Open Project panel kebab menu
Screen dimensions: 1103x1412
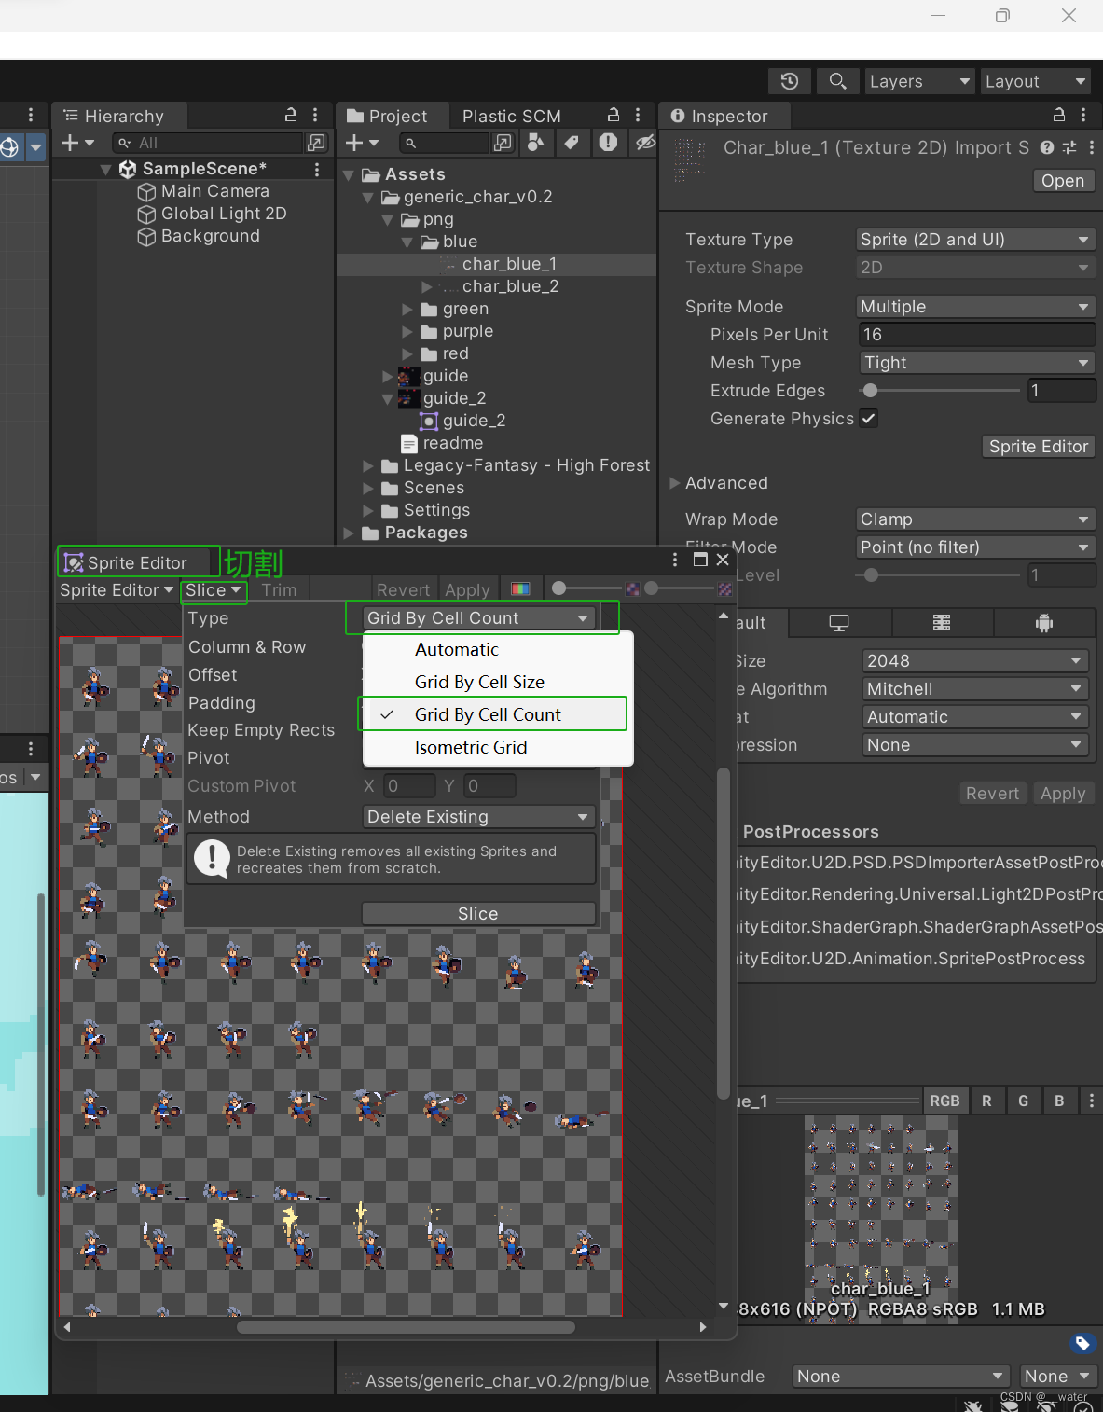point(638,115)
